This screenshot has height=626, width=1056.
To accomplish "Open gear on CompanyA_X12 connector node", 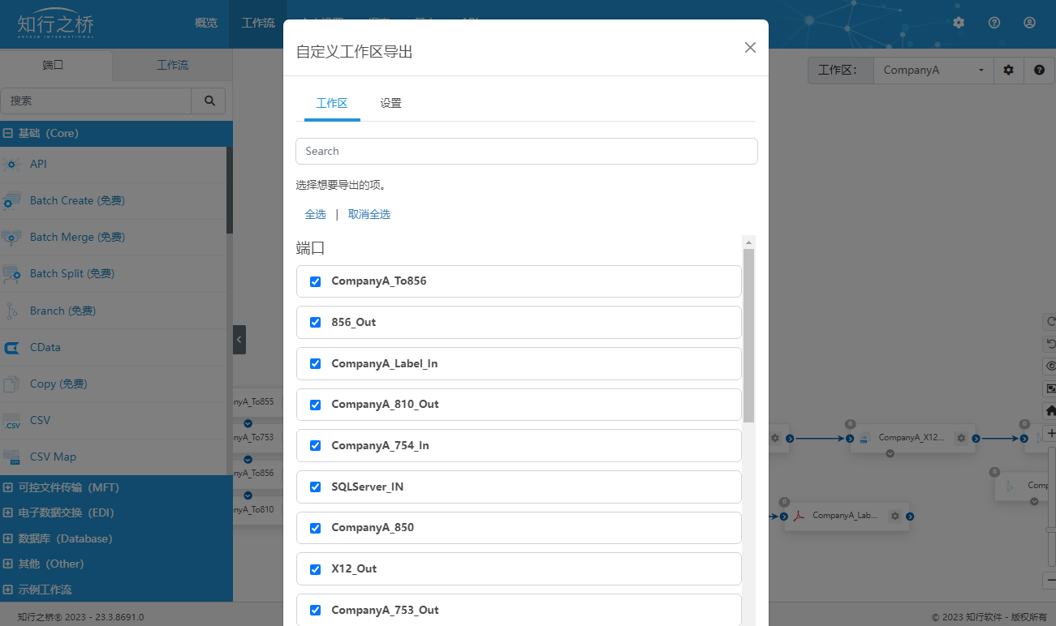I will pyautogui.click(x=961, y=438).
